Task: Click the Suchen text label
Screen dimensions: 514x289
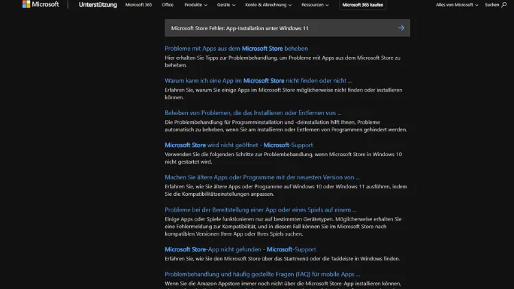Action: tap(491, 5)
